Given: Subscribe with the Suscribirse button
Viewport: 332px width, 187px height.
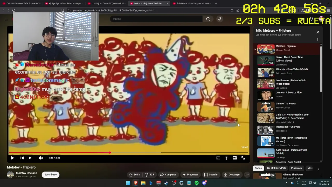Looking at the screenshot, I should tap(51, 175).
